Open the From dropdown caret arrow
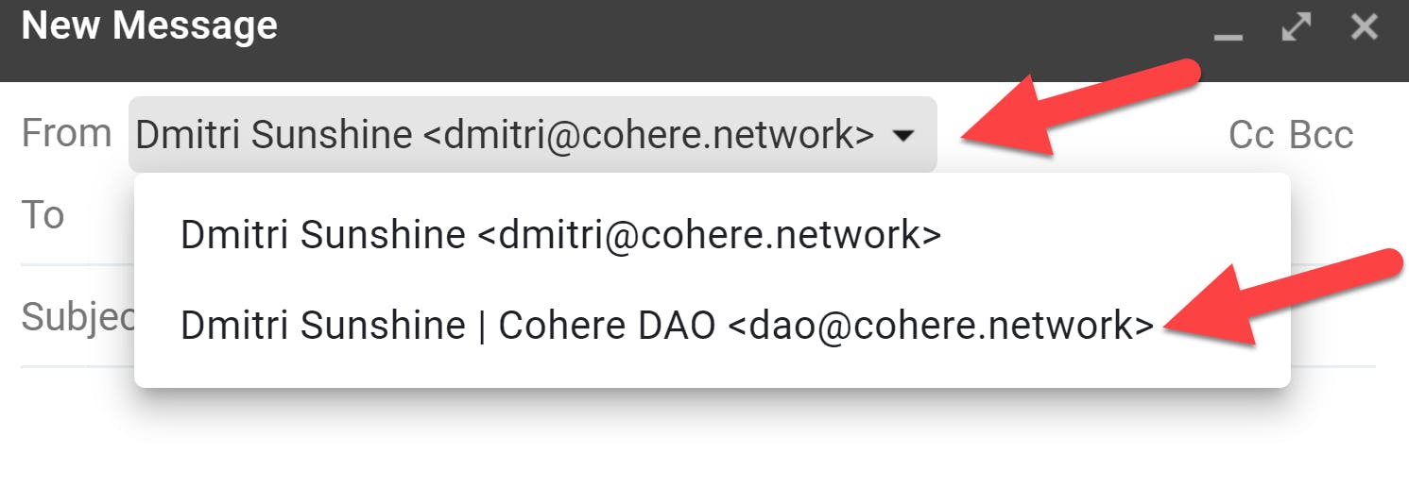Image resolution: width=1409 pixels, height=504 pixels. [x=903, y=136]
